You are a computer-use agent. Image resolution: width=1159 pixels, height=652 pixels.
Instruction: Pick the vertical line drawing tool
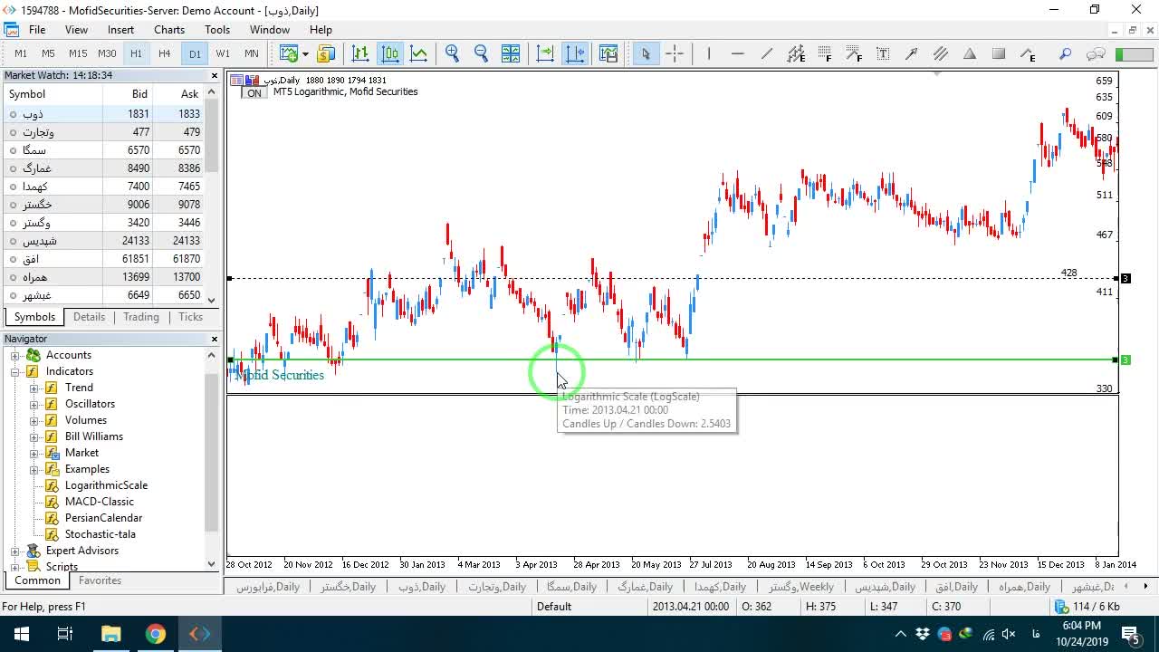coord(709,53)
